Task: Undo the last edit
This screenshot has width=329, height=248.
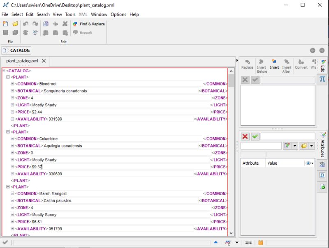Action: [25, 24]
